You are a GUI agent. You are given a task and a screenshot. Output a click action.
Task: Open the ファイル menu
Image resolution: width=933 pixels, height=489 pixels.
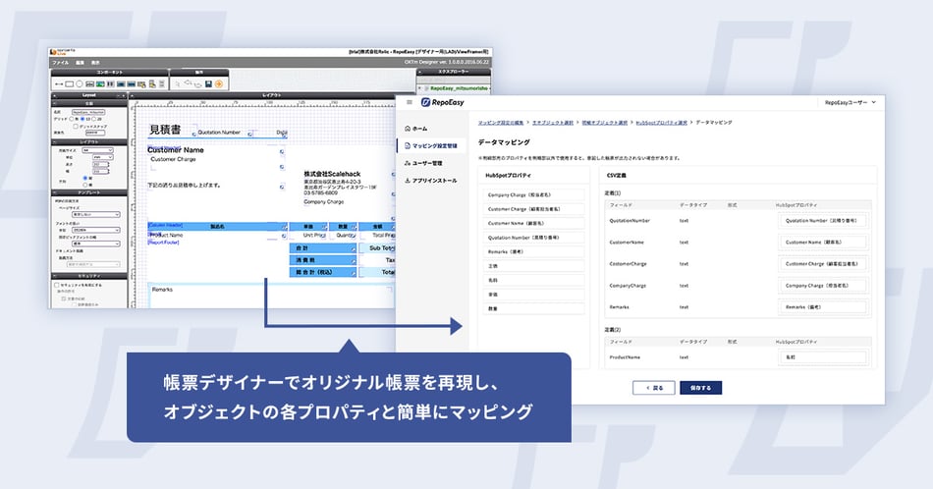[60, 63]
